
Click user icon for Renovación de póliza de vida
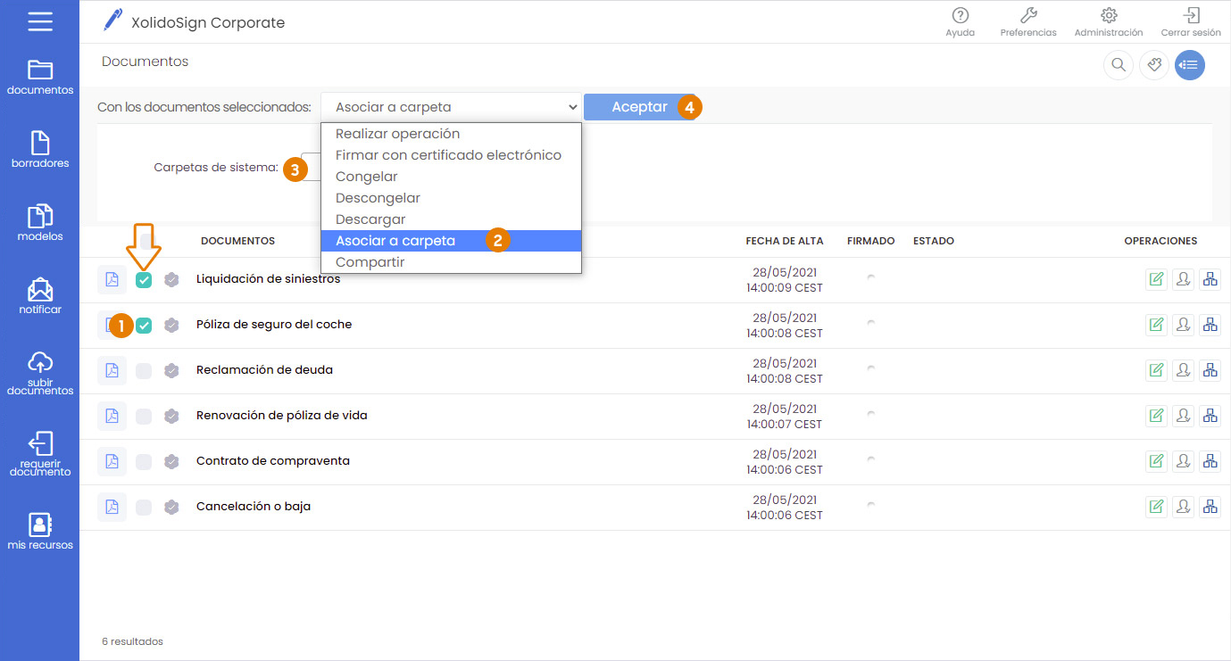(1183, 416)
